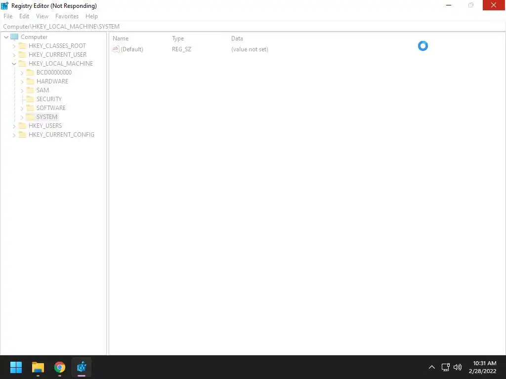Image resolution: width=506 pixels, height=379 pixels.
Task: Expand SOFTWARE key chevron
Action: [22, 108]
